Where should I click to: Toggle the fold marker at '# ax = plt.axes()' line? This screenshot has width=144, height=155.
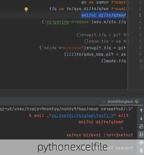point(128,41)
